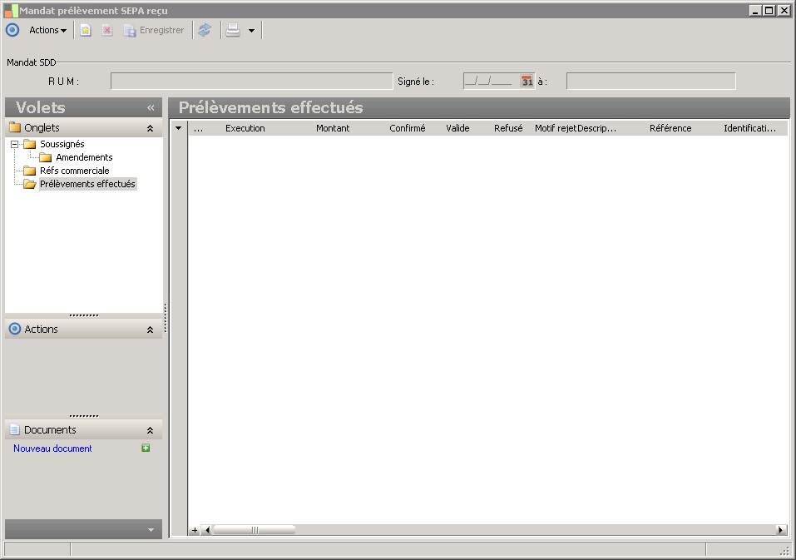Maximize the Mandat prélèvement SEPA window

(769, 10)
